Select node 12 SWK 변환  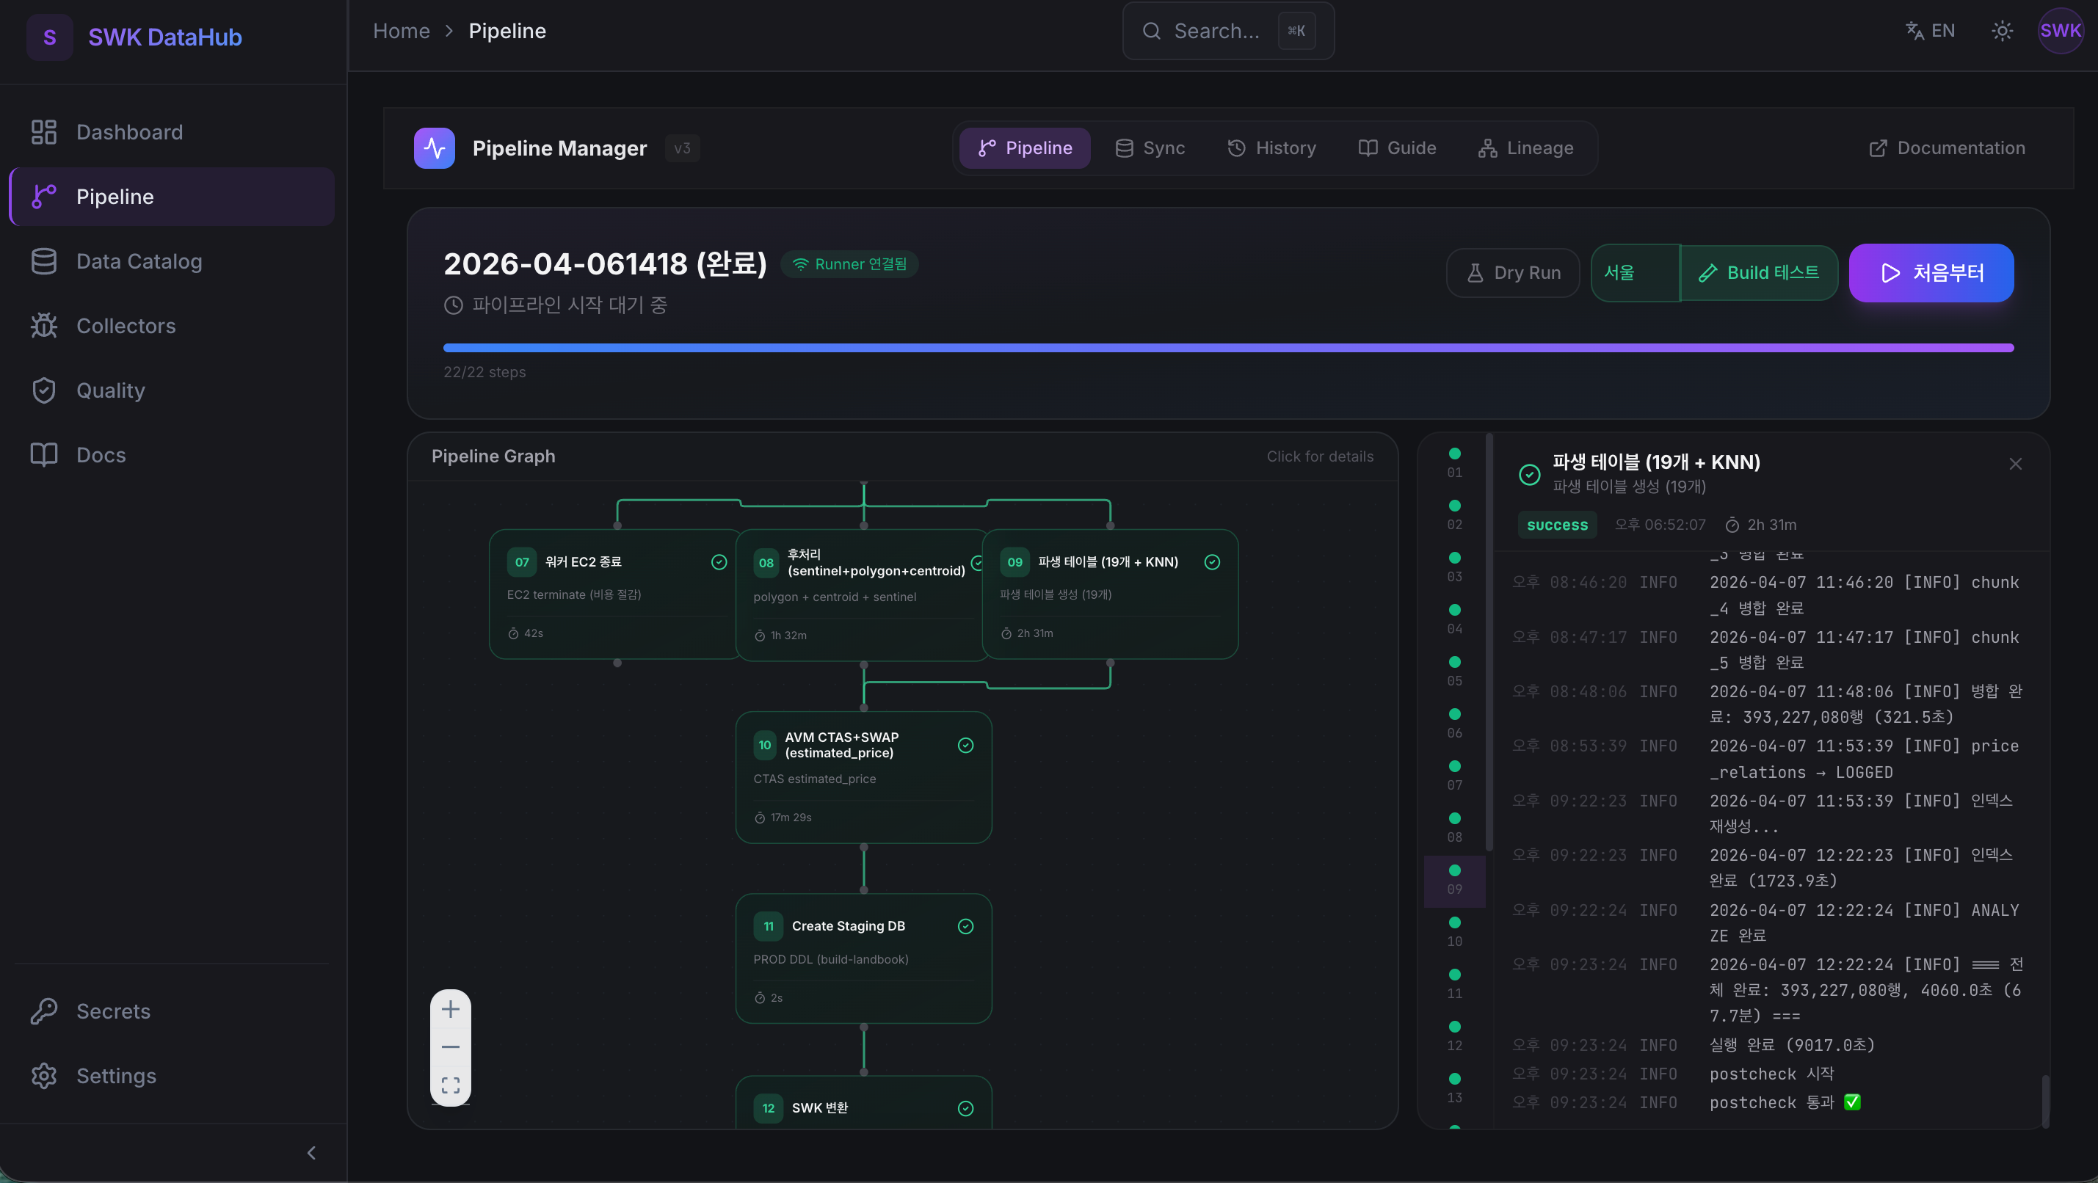(x=863, y=1102)
